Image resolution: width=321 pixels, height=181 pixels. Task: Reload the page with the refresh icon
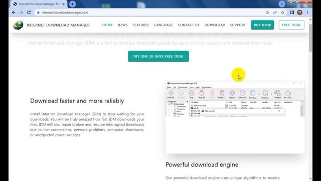click(x=29, y=13)
